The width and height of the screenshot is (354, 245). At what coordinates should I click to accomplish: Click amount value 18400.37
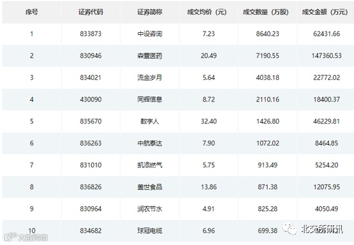pyautogui.click(x=326, y=100)
